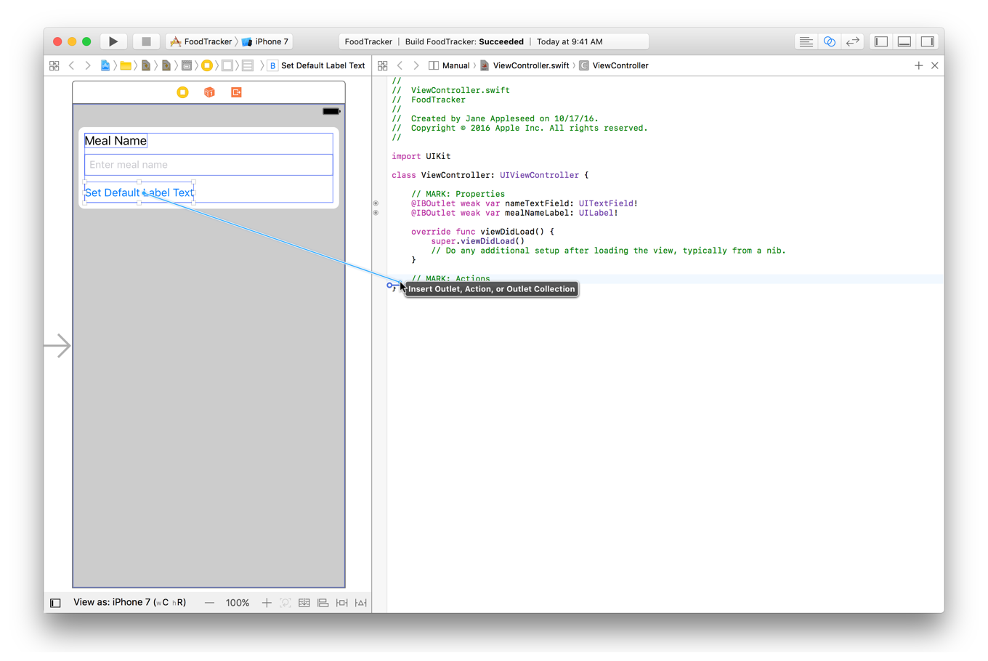
Task: Choose the iPhone 7 run destination
Action: tap(266, 41)
